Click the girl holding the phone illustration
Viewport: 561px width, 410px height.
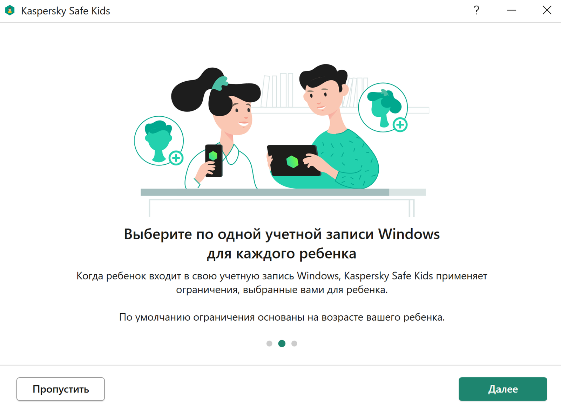point(217,128)
